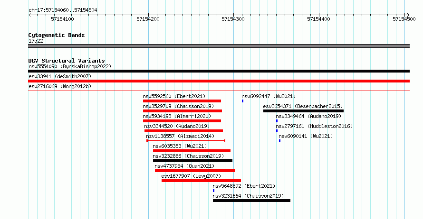Open nsv5934198 (Almarri2020) label

coord(177,116)
